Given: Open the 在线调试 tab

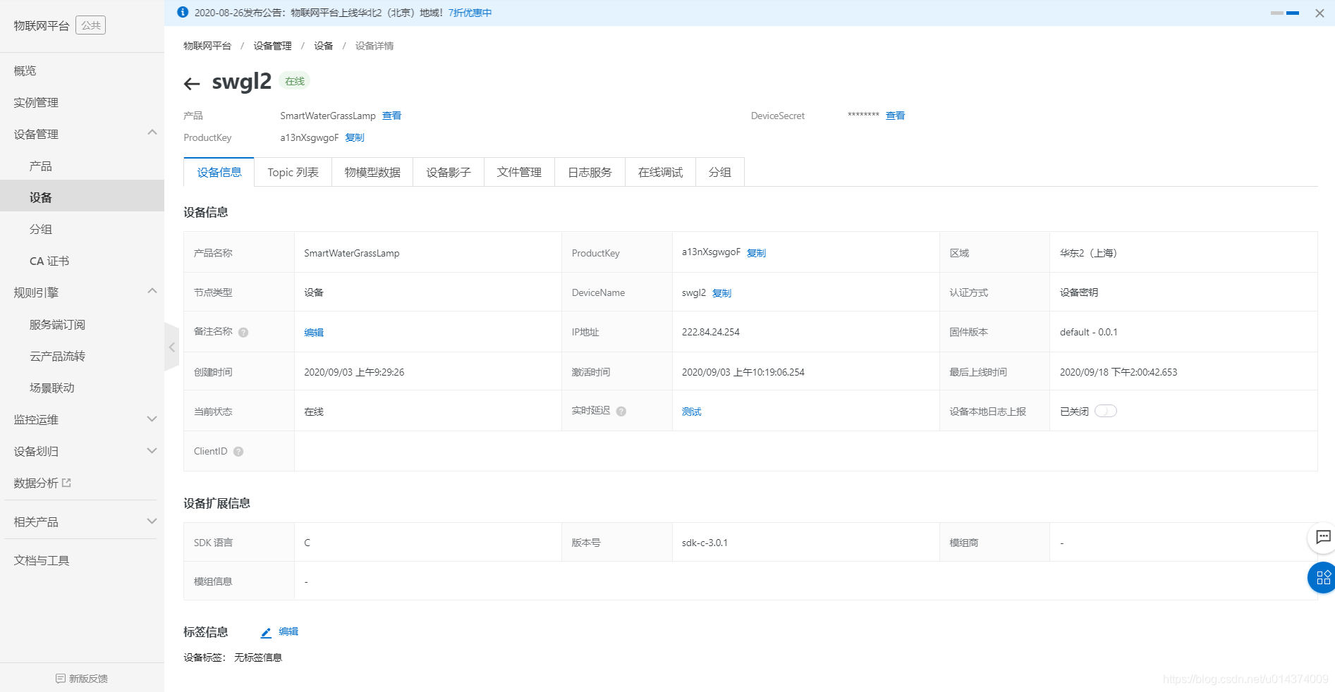Looking at the screenshot, I should click(660, 172).
